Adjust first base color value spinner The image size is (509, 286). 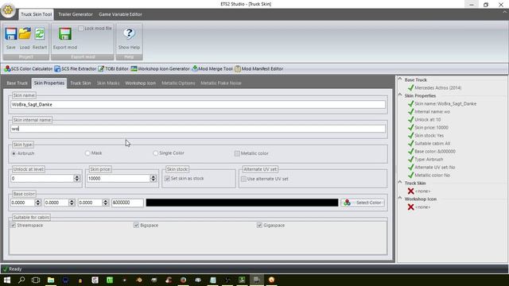pyautogui.click(x=38, y=203)
